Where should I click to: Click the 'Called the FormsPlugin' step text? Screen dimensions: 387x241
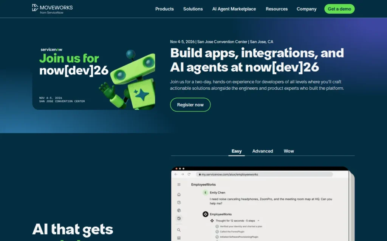(232, 232)
